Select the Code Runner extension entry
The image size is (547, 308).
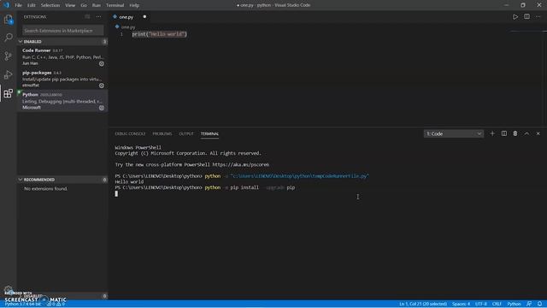[x=62, y=56]
